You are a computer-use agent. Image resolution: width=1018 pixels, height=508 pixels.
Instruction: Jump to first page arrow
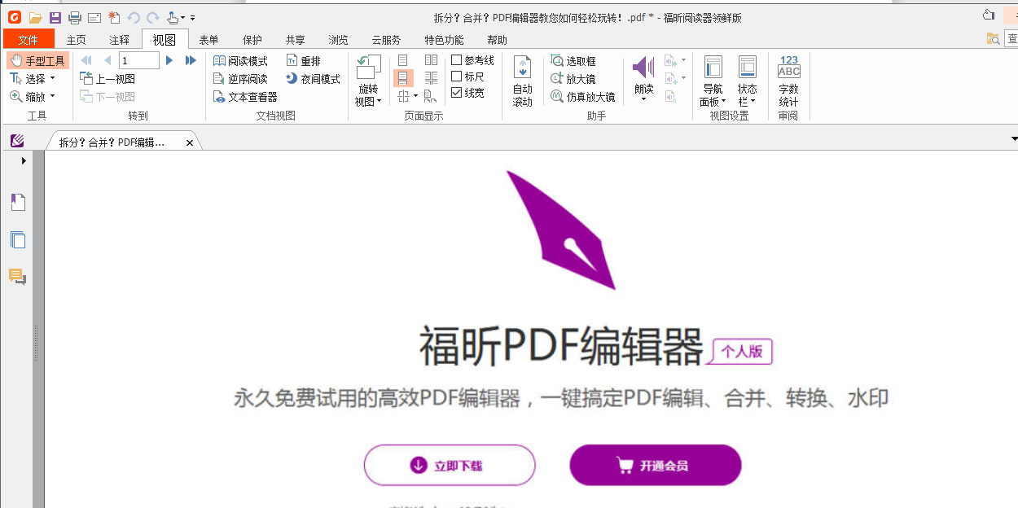point(86,60)
